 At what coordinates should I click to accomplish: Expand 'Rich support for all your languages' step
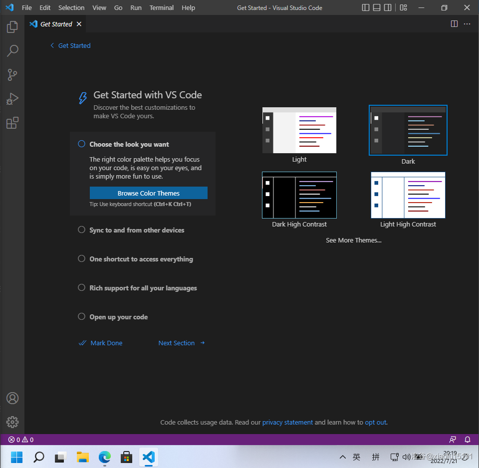tap(143, 288)
